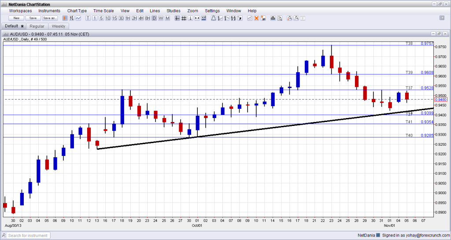
Task: Click the 0.9528 level label
Action: (427, 88)
